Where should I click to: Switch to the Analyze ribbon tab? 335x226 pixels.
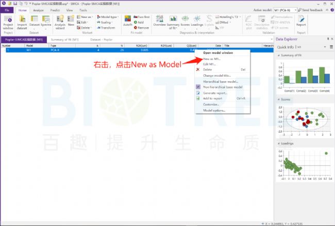click(39, 10)
